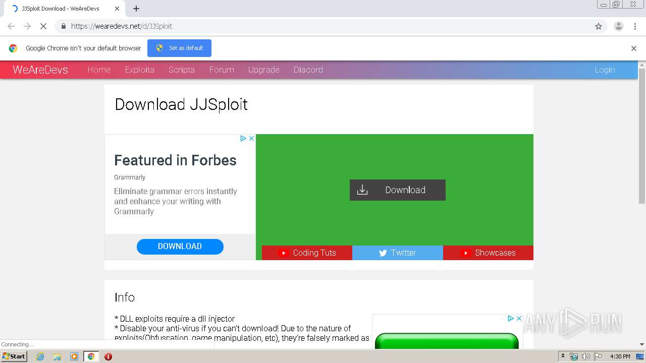Open the Discord menu item
This screenshot has width=646, height=363.
tap(308, 70)
